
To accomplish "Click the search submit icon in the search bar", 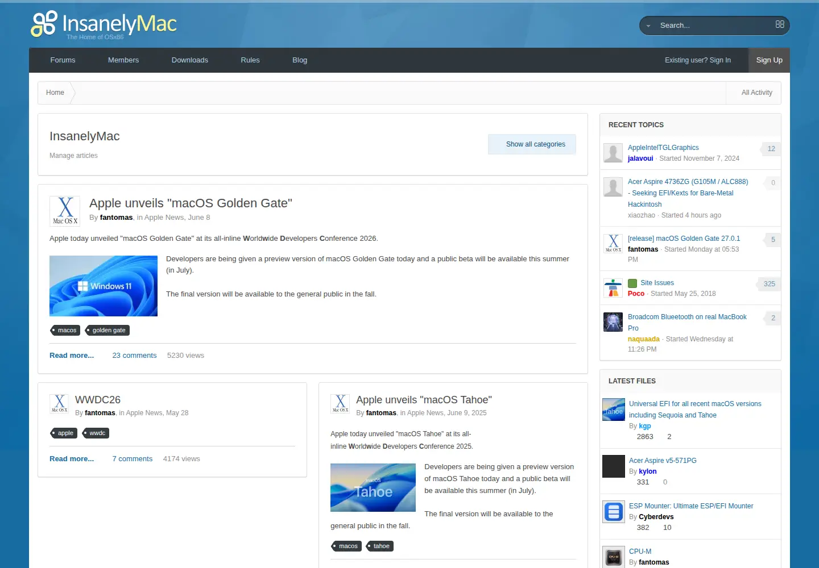I will pyautogui.click(x=780, y=24).
